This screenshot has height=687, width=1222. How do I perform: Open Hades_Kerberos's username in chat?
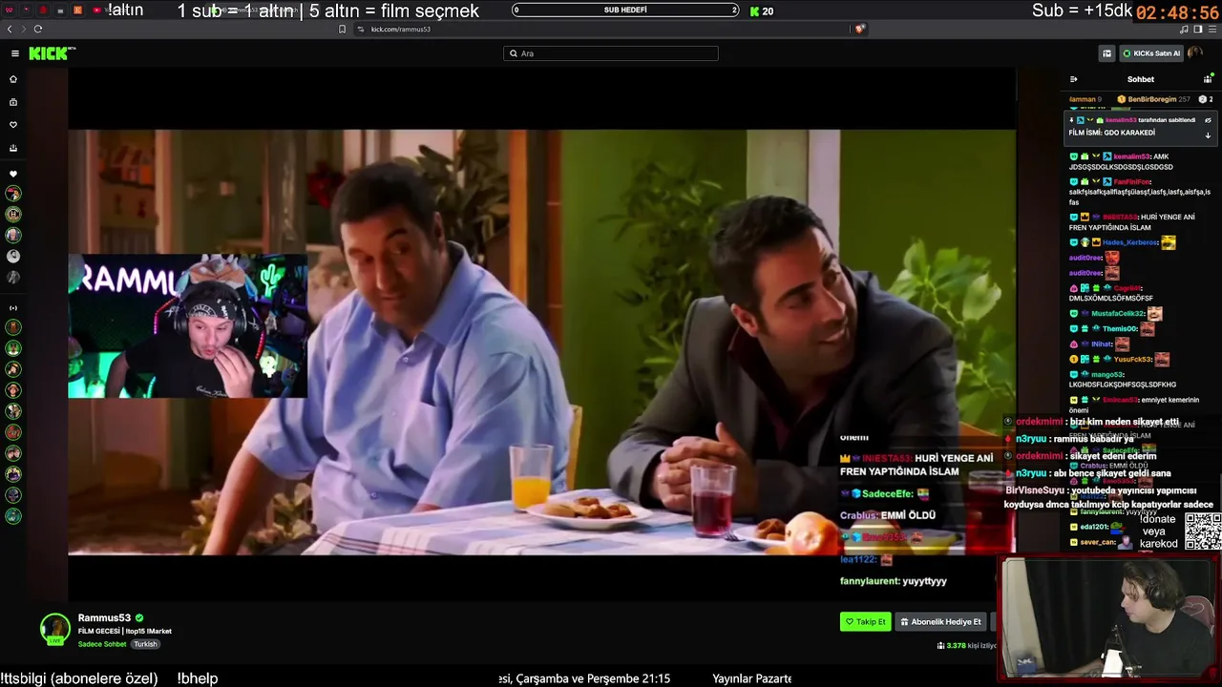[1129, 242]
